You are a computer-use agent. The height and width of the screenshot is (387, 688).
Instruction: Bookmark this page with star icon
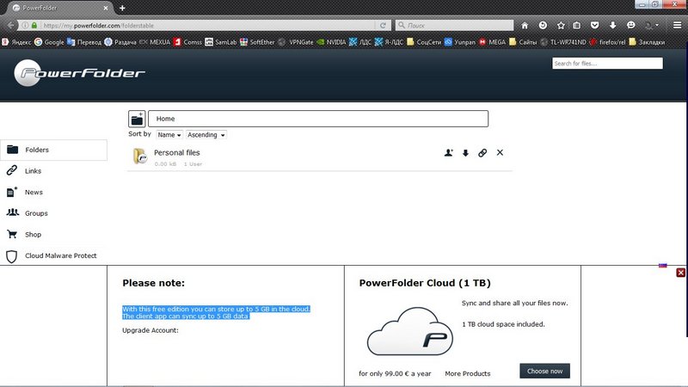pos(561,26)
